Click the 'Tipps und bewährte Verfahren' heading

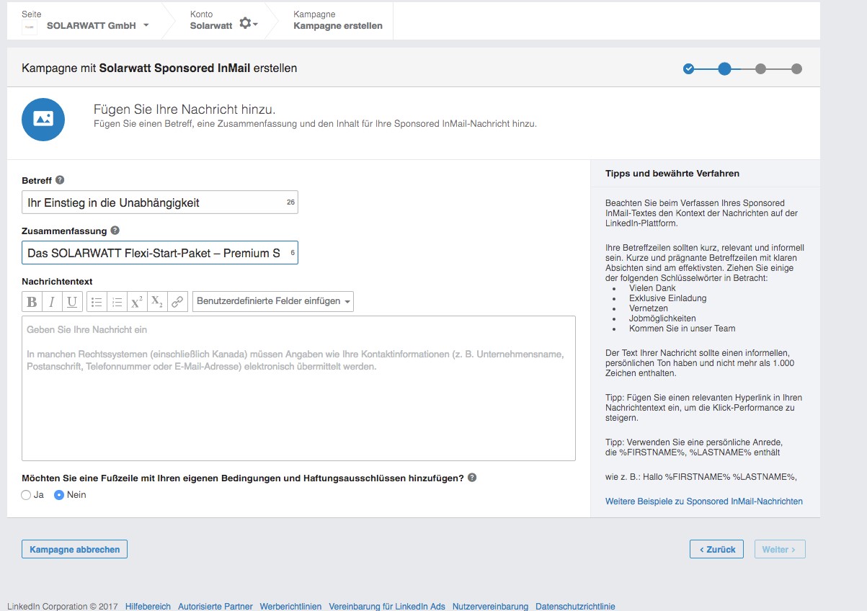click(672, 174)
